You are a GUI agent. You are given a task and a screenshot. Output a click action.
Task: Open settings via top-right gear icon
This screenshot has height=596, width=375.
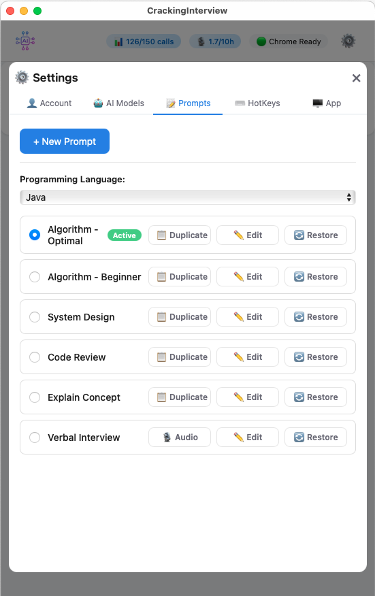(348, 41)
